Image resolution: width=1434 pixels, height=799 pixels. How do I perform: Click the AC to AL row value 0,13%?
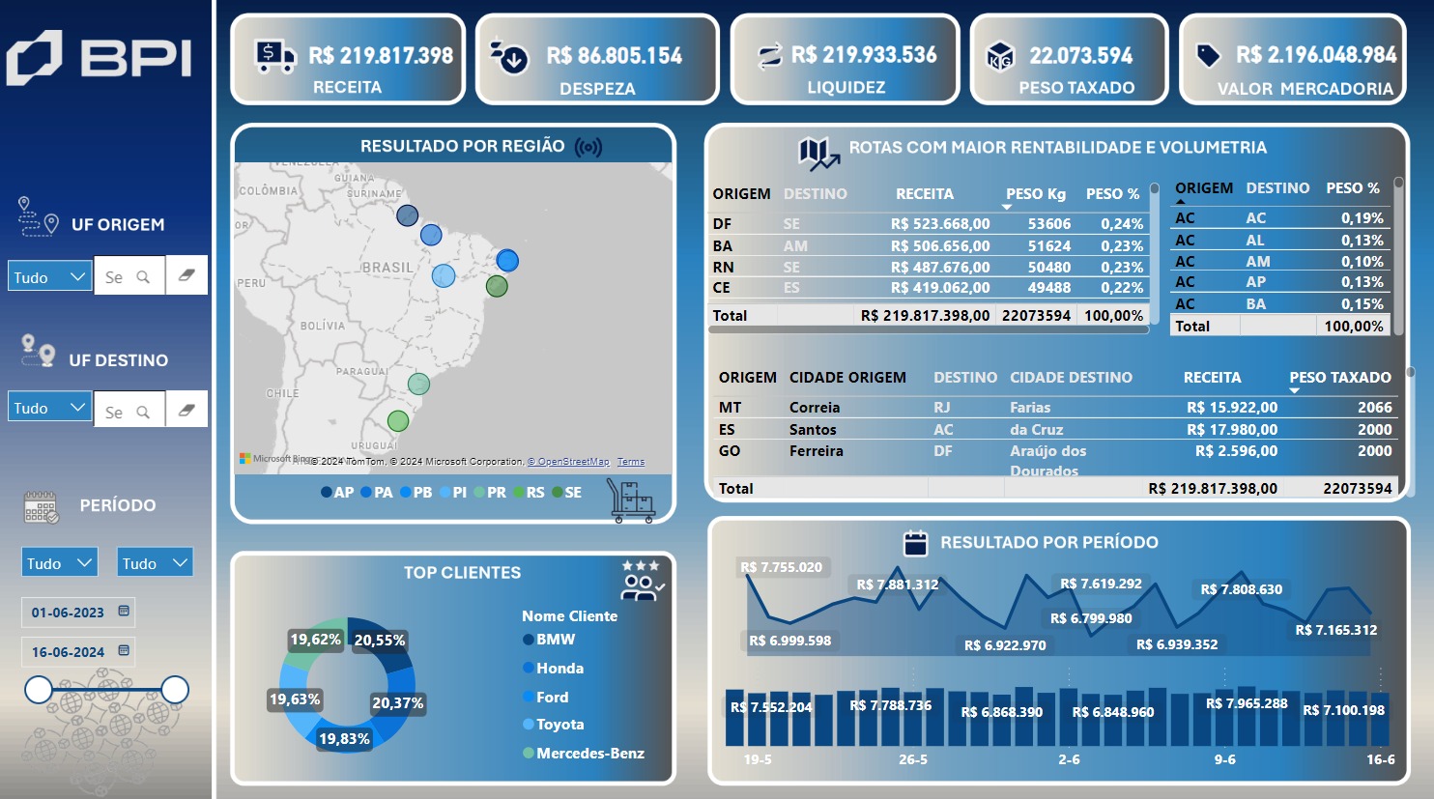(1362, 241)
